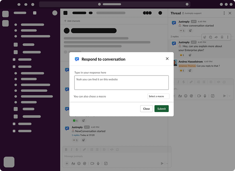The image size is (235, 171).
Task: Click eyes reaction under NewConversation started message
Action: 75,140
